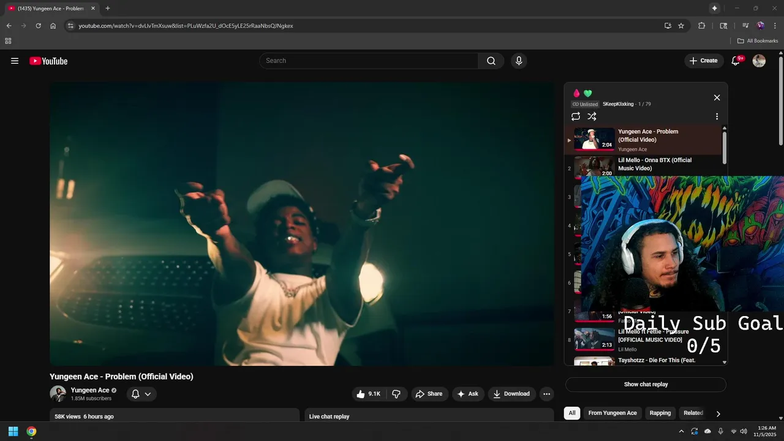Image resolution: width=784 pixels, height=441 pixels.
Task: Open All Bookmarks folder
Action: click(x=758, y=41)
